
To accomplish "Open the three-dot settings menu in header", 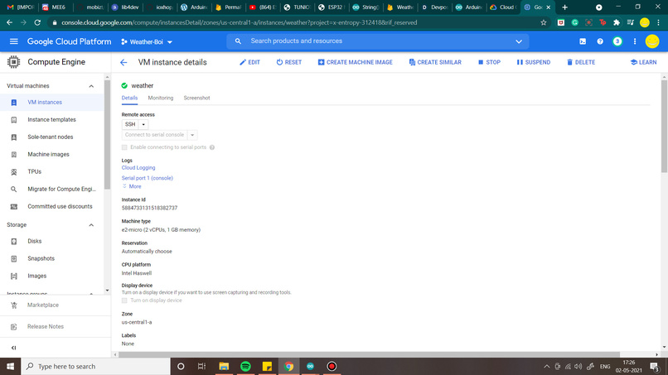I will 635,41.
